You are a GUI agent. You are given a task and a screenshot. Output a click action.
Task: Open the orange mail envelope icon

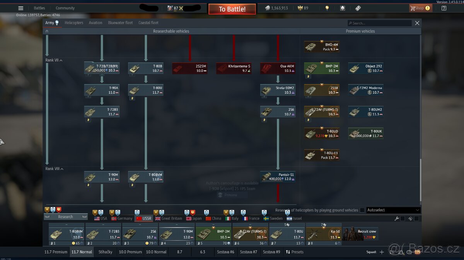(418, 252)
